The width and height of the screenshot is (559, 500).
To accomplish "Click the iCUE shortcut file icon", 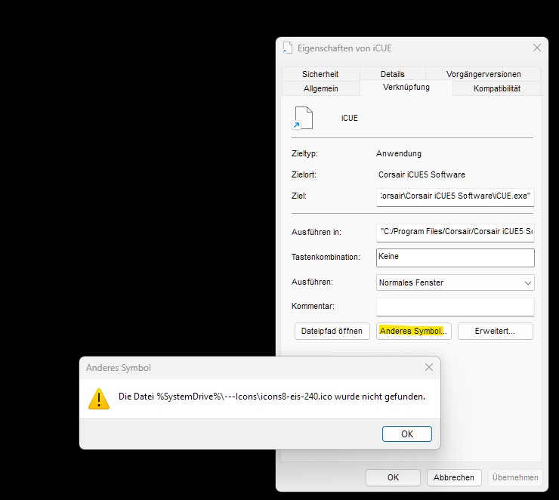I will [x=303, y=118].
